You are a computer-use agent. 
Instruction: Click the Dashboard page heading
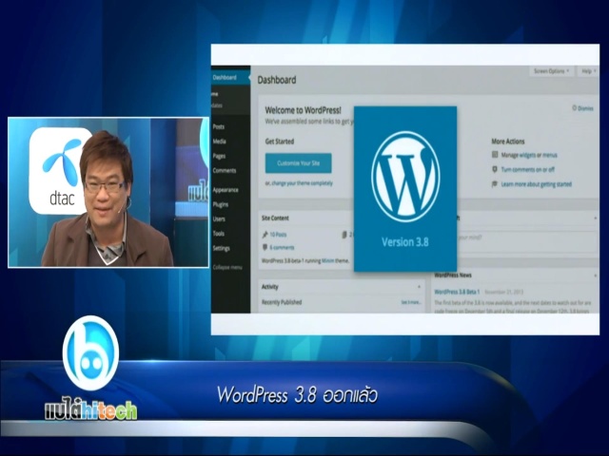(277, 80)
